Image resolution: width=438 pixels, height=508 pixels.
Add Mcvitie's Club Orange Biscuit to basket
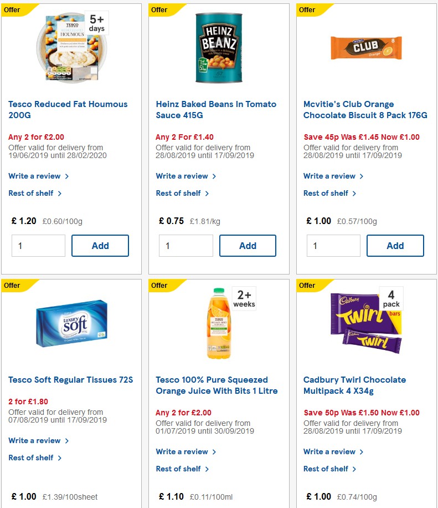[395, 245]
